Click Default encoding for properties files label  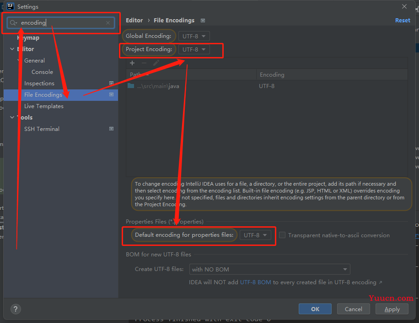[x=184, y=235]
